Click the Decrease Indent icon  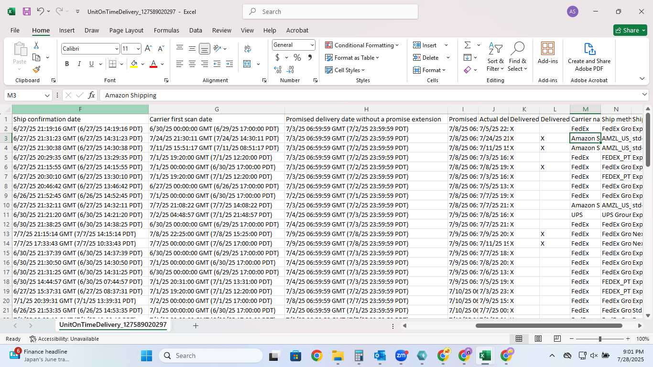coord(217,64)
